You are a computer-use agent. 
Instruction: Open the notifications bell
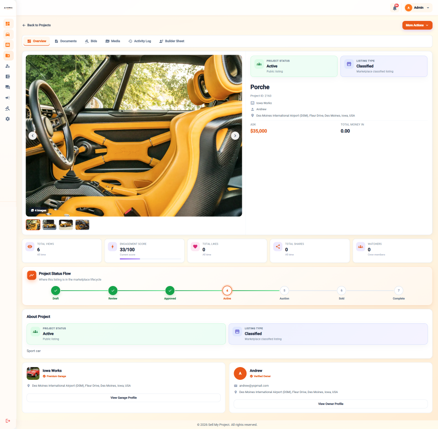tap(395, 8)
